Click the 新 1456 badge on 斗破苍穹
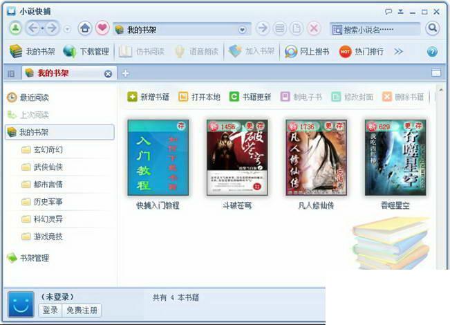The width and height of the screenshot is (450, 325). [222, 127]
